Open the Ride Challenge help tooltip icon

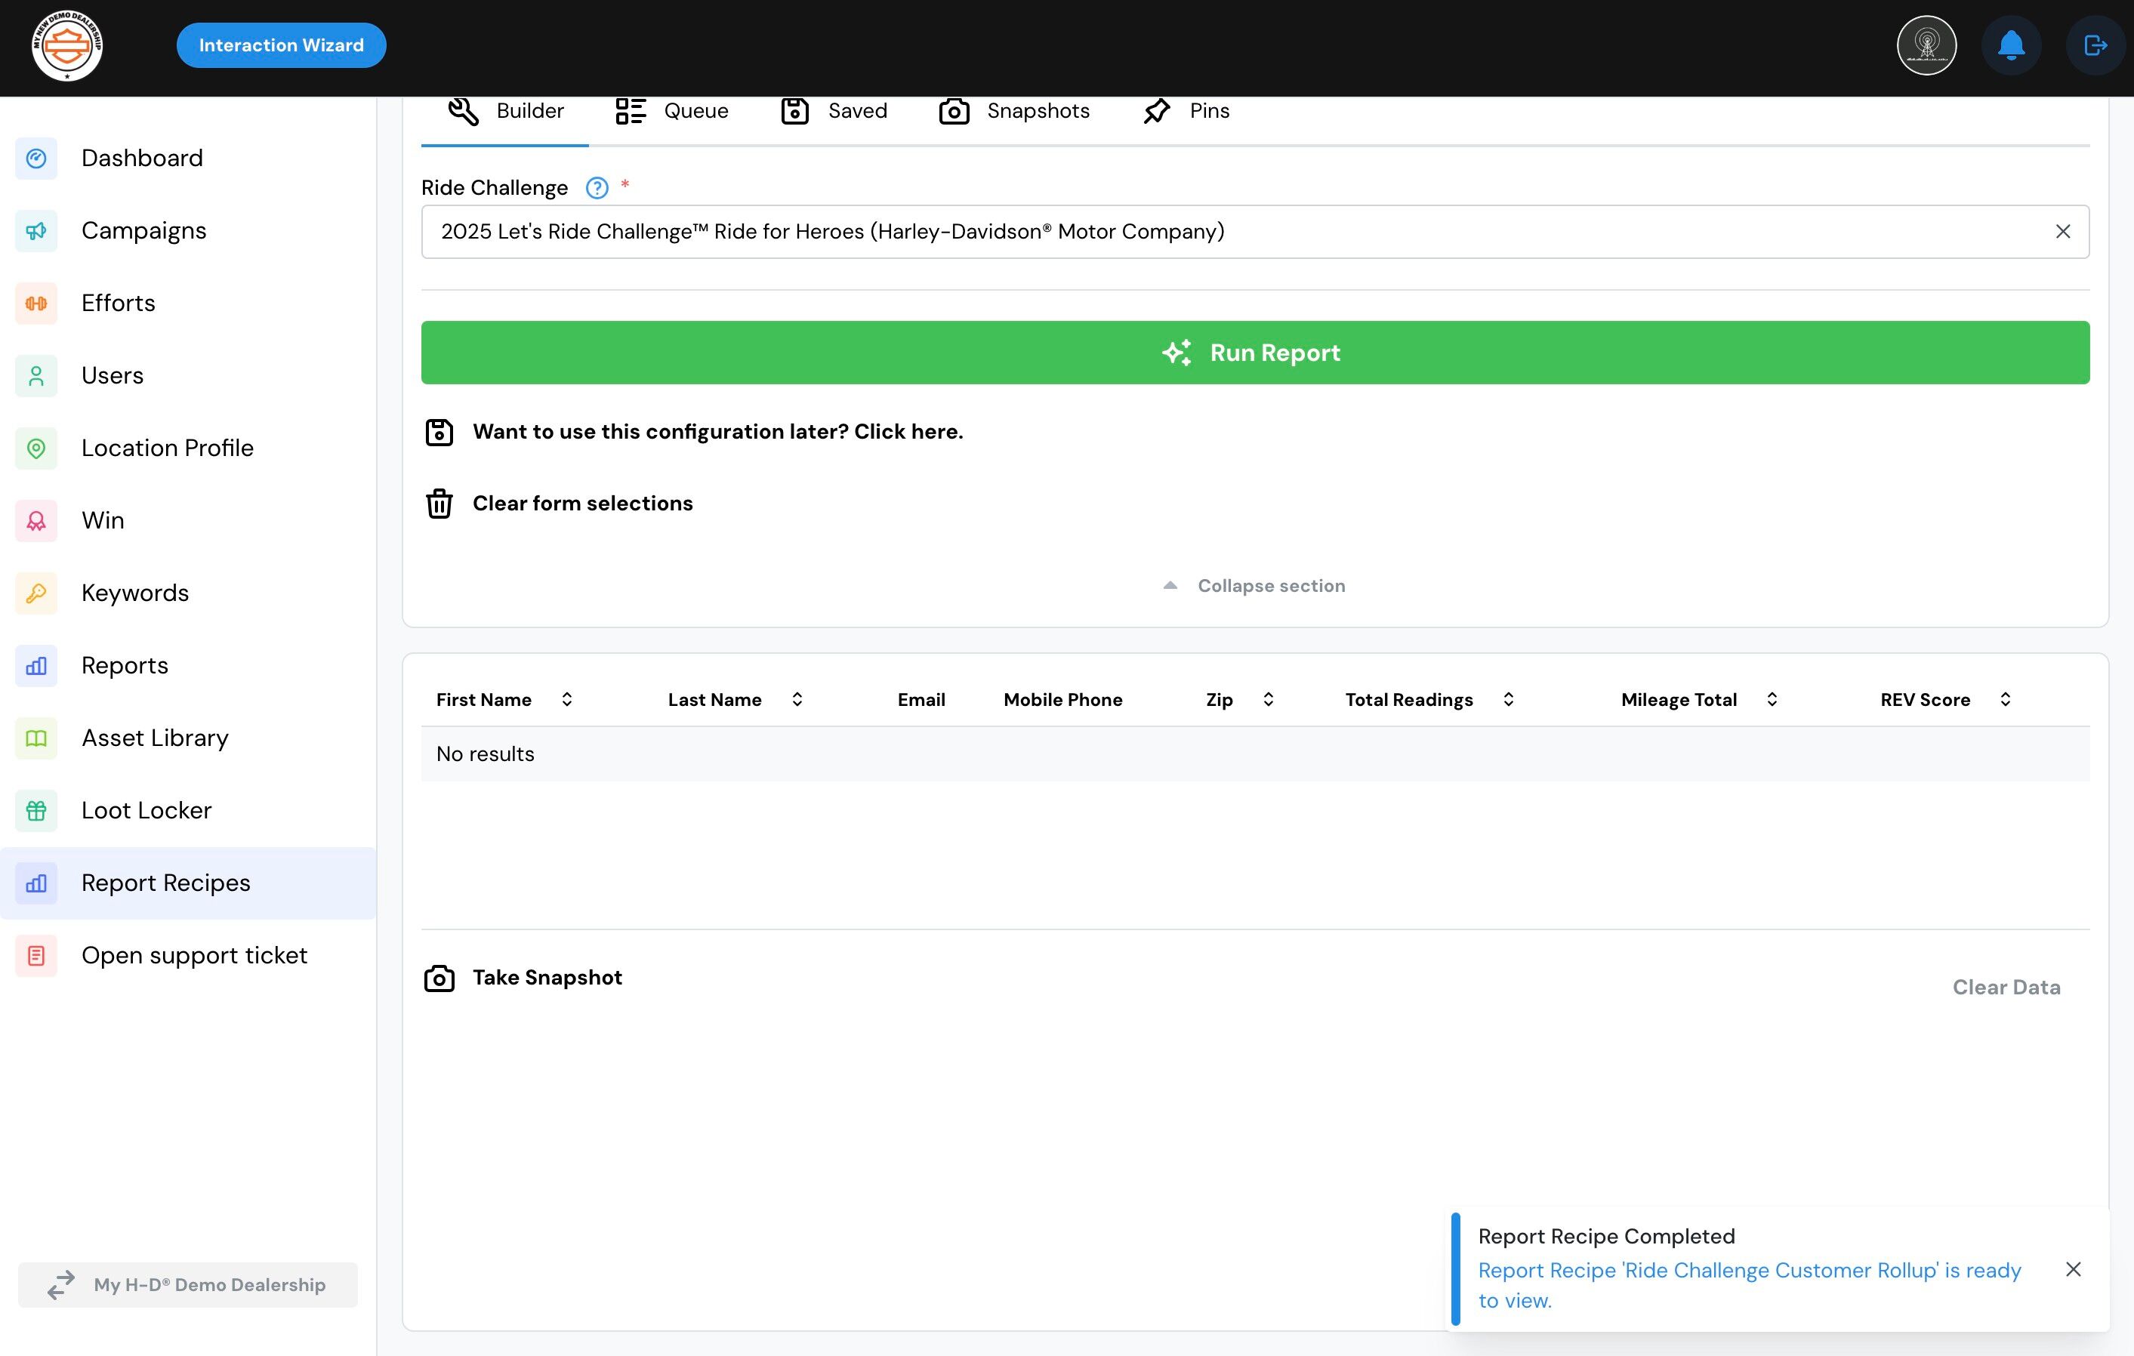coord(597,188)
